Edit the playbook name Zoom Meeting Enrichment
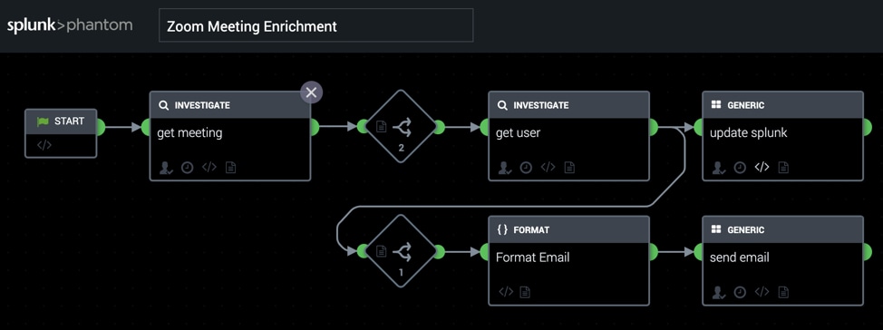Screen dimensions: 883x330 [x=315, y=25]
